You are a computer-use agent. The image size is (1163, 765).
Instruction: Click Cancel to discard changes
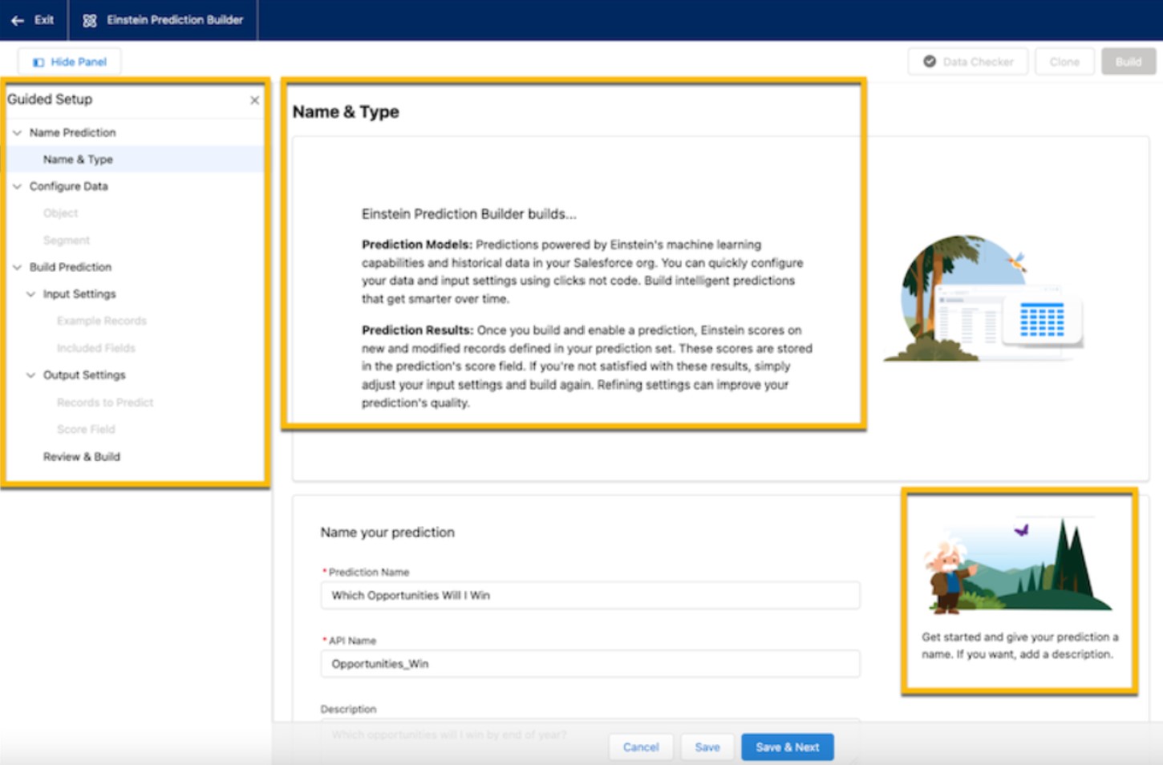coord(640,747)
